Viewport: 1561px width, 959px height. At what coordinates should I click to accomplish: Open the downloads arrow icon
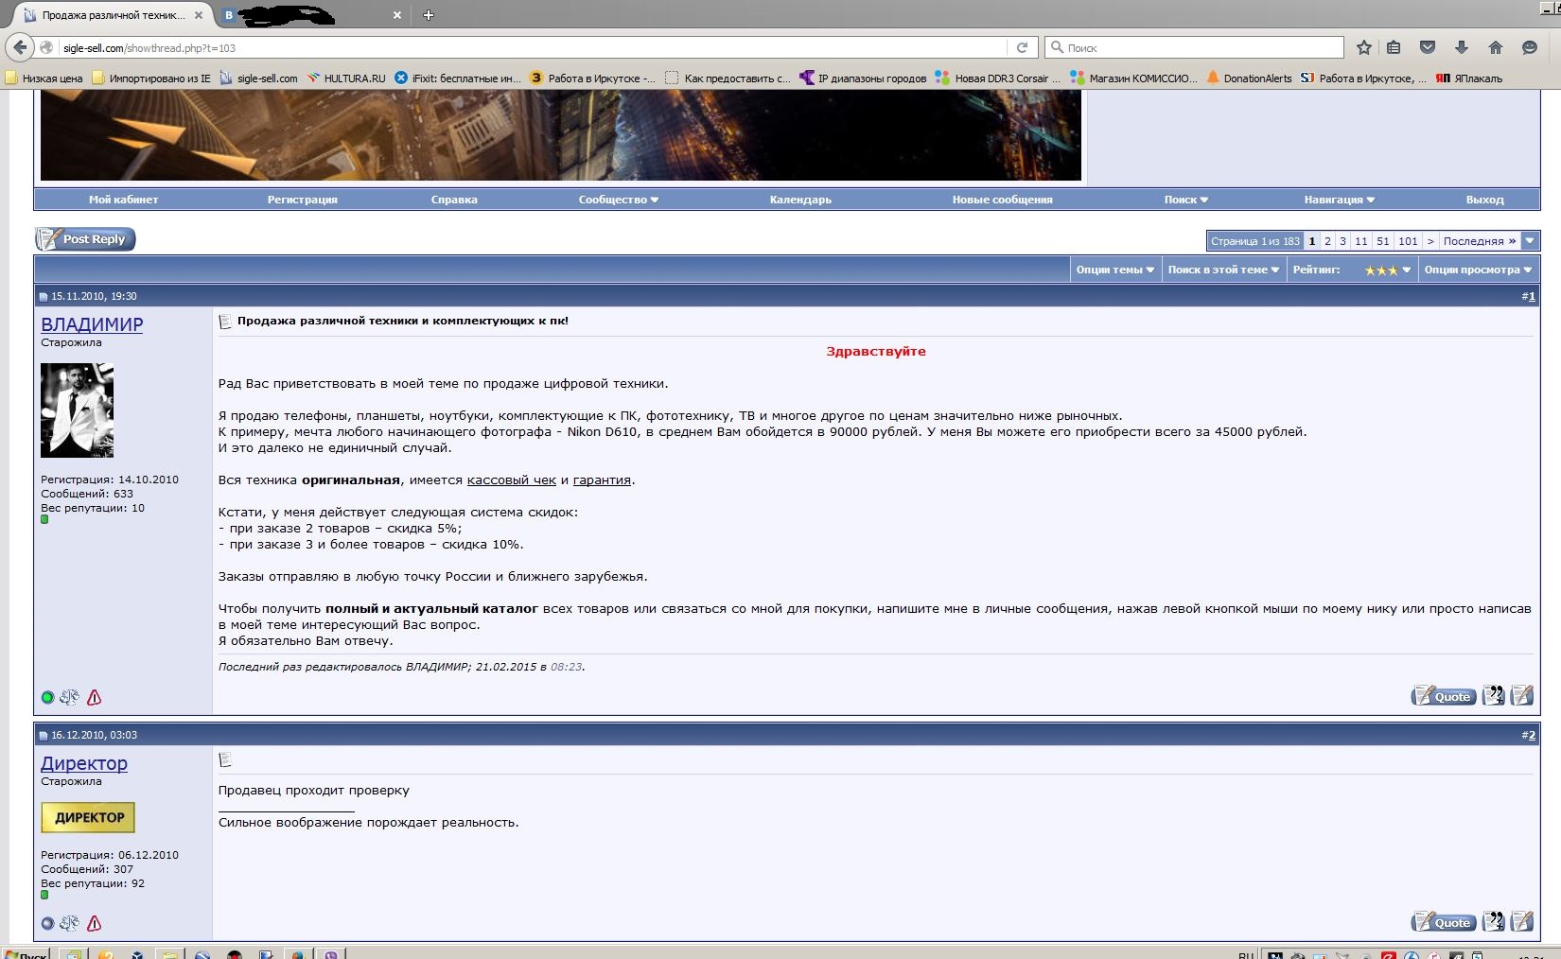(x=1461, y=47)
